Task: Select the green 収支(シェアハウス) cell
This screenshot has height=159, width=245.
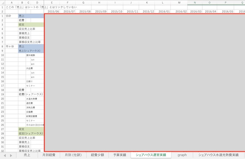Action: click(x=31, y=133)
